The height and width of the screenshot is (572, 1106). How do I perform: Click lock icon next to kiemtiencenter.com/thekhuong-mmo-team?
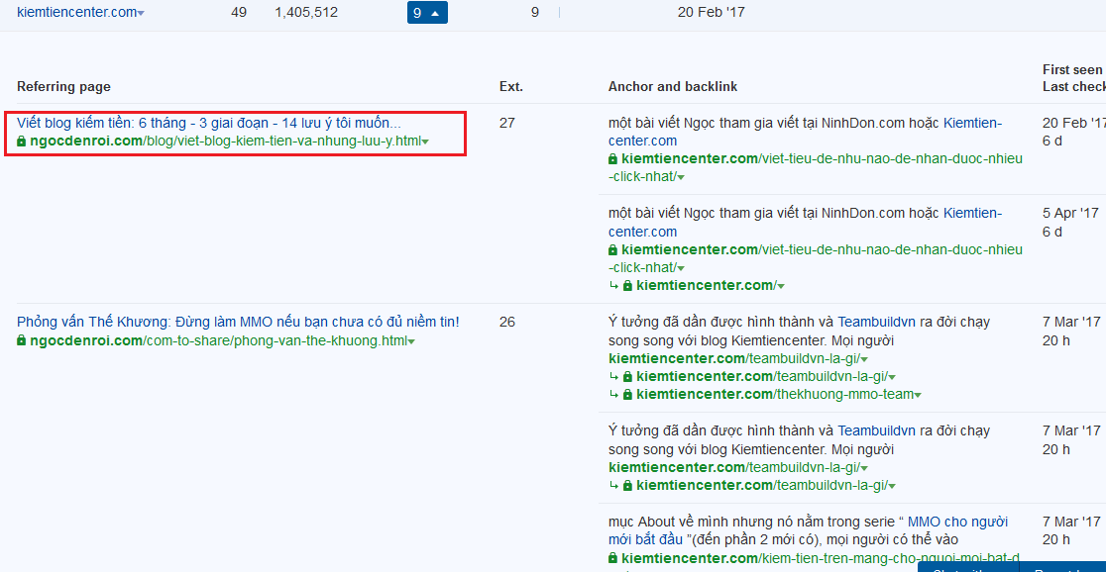627,395
